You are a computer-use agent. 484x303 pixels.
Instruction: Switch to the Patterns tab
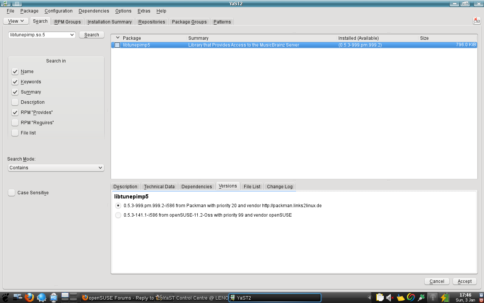(222, 22)
